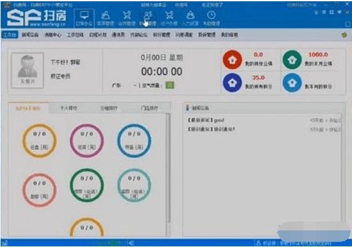Expand the city dropdown next to 广东
This screenshot has height=247, width=352.
[x=135, y=86]
